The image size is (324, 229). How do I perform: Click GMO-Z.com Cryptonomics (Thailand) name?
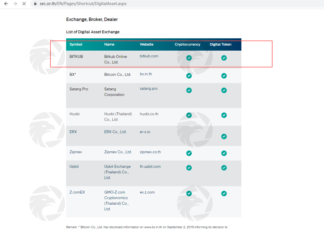(116, 200)
